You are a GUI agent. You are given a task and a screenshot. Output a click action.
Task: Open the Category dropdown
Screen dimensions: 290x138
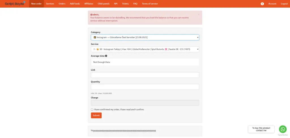pos(145,38)
